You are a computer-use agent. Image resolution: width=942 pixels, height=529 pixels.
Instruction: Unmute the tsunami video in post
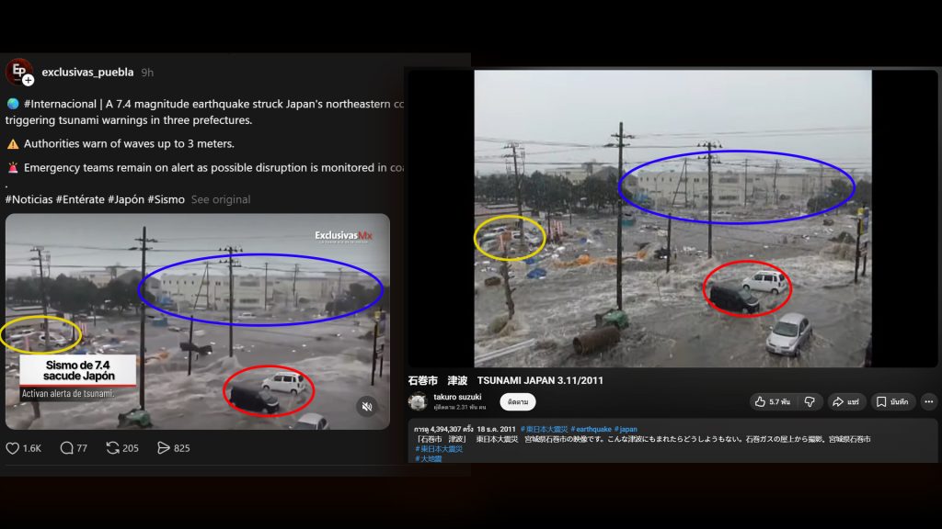click(x=366, y=406)
